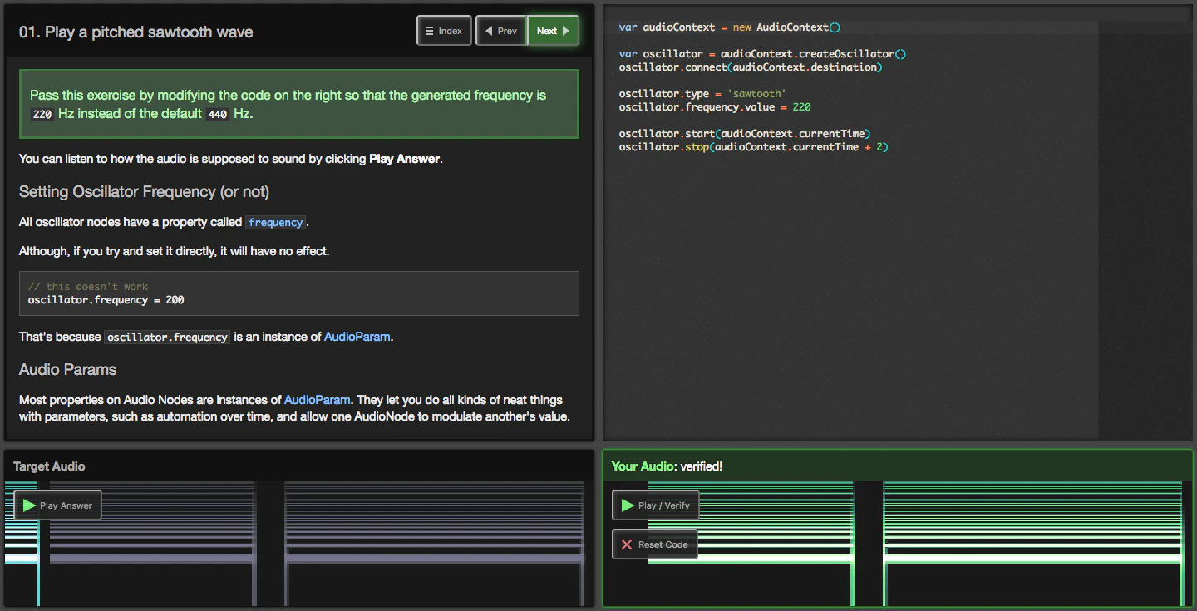
Task: Go to the Prev lesson
Action: pos(501,31)
